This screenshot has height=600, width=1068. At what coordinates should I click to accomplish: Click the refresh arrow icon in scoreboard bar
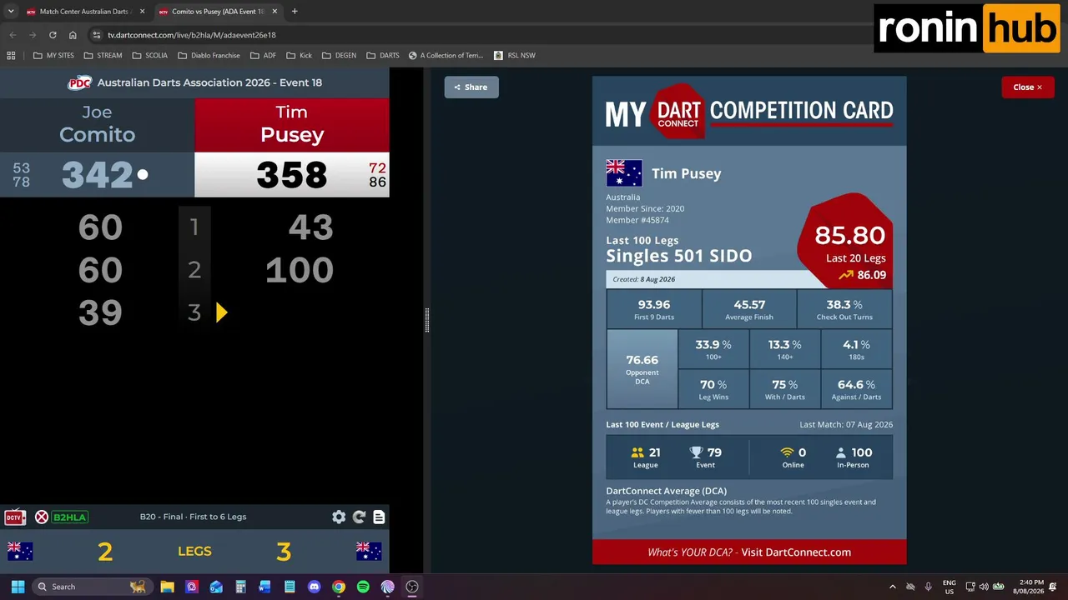pos(359,517)
